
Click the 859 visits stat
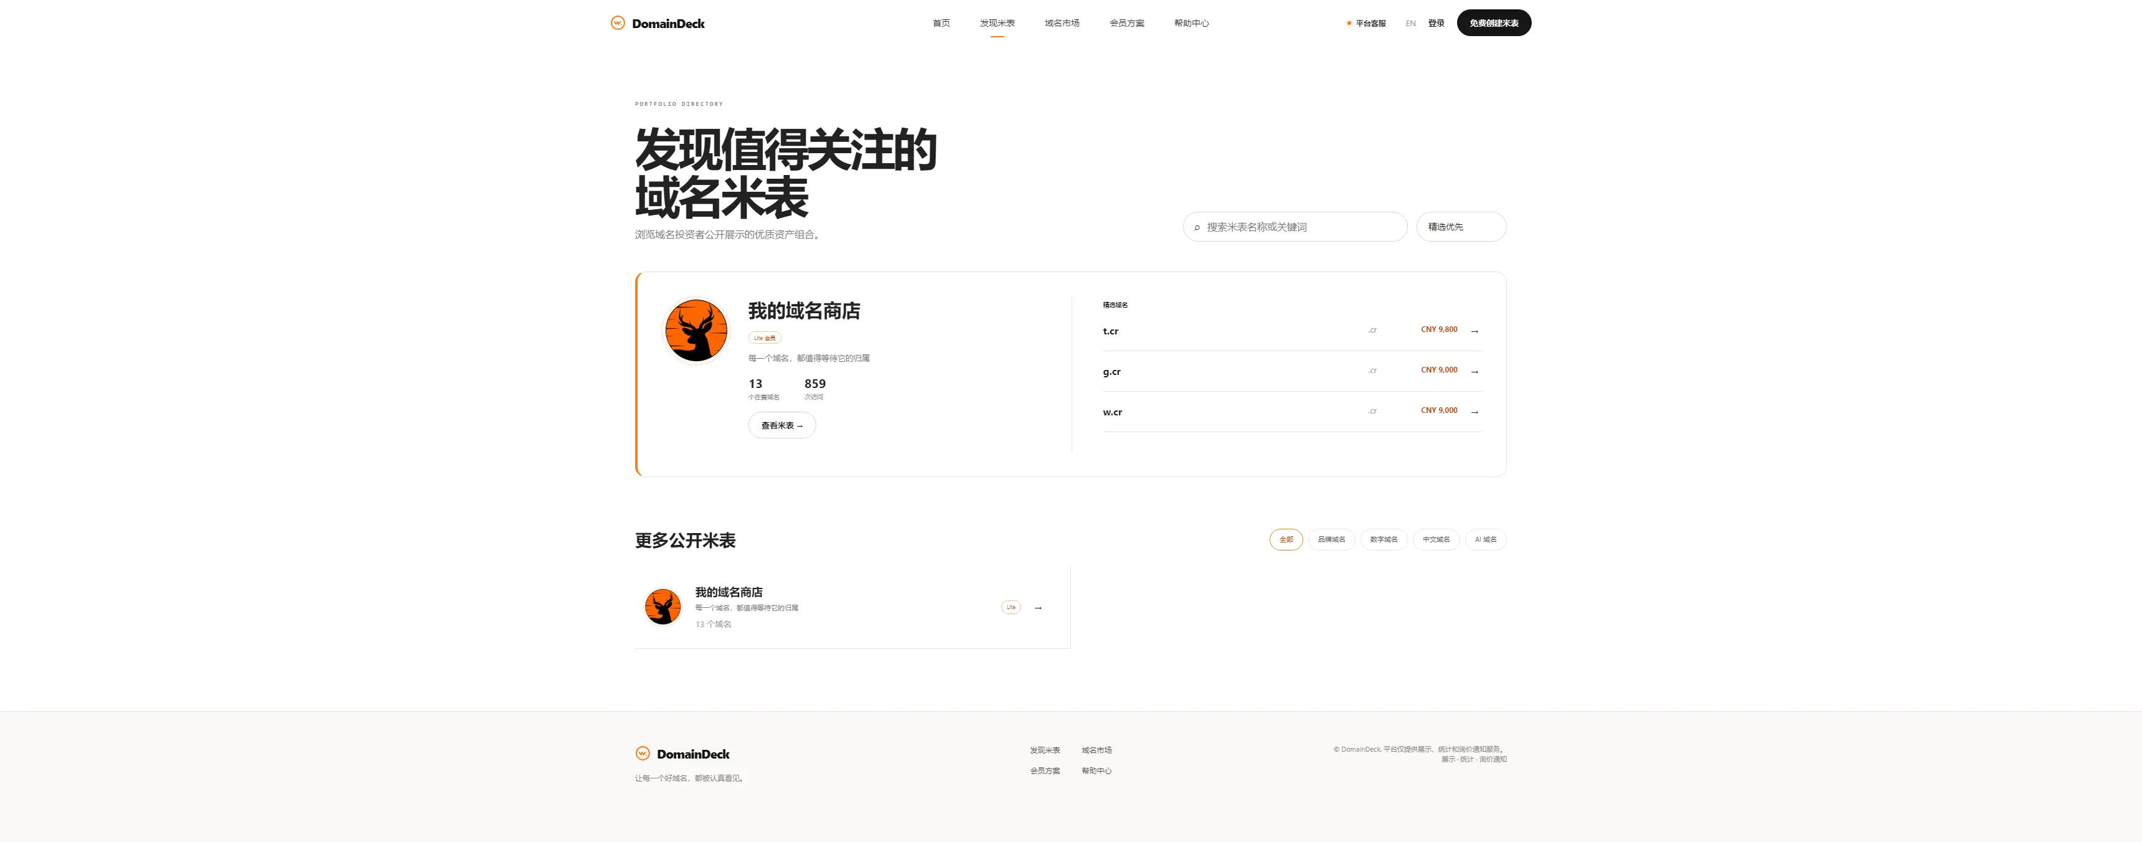tap(814, 389)
